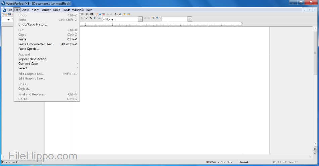The width and height of the screenshot is (319, 166).
Task: Click the Forward right-arrow toolbar icon
Action: click(111, 14)
